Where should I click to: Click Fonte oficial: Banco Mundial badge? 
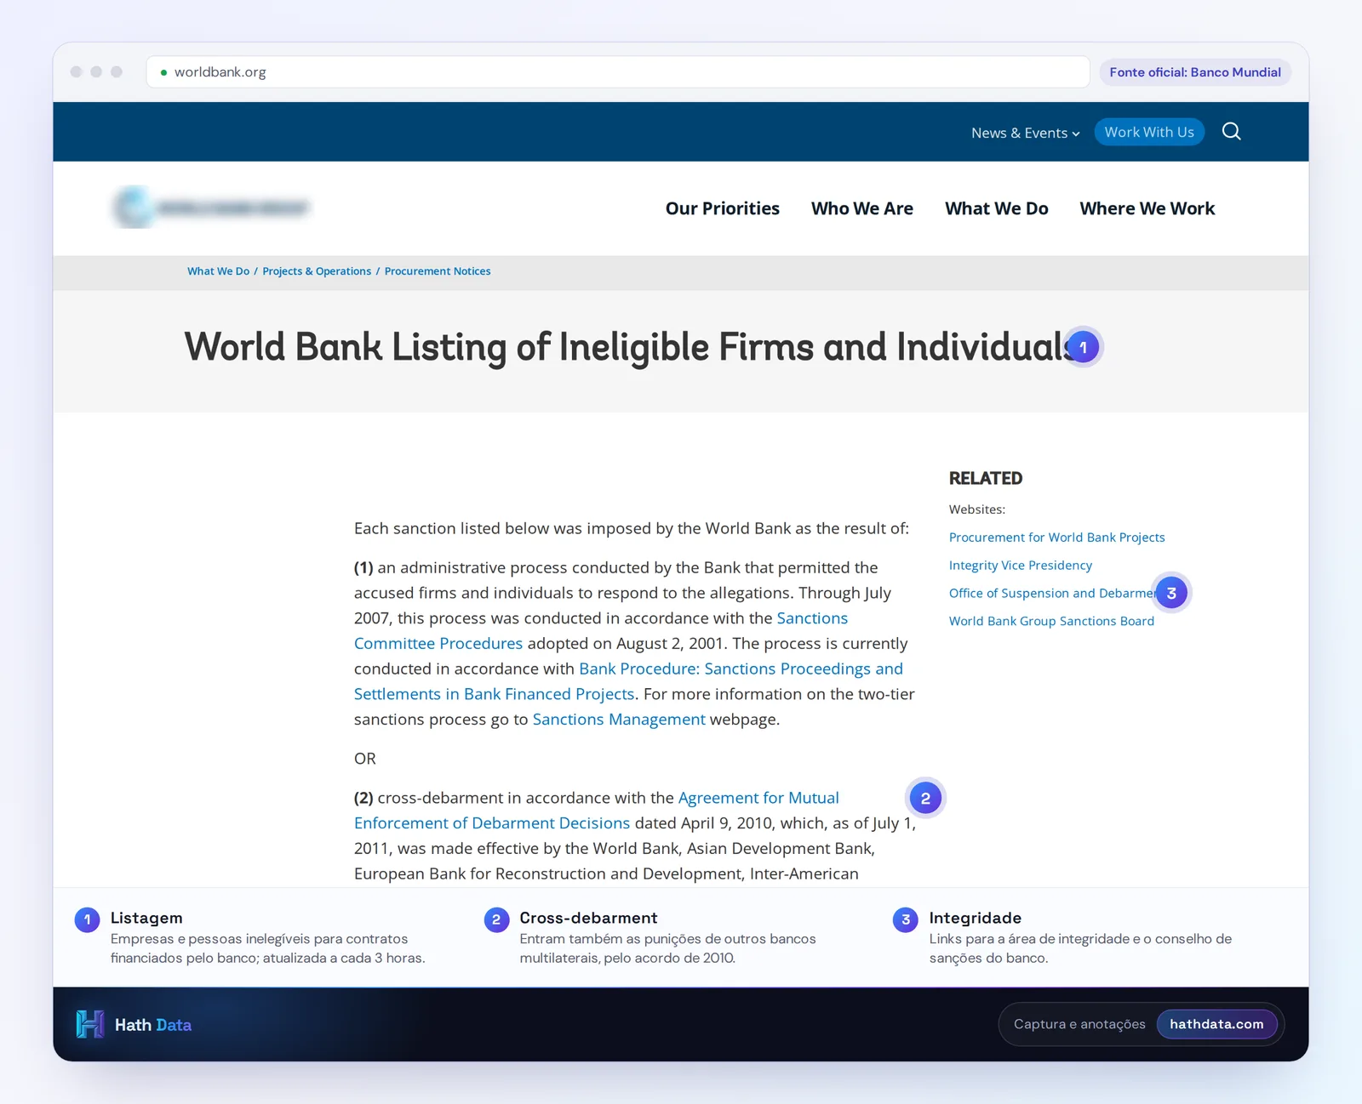click(1194, 72)
